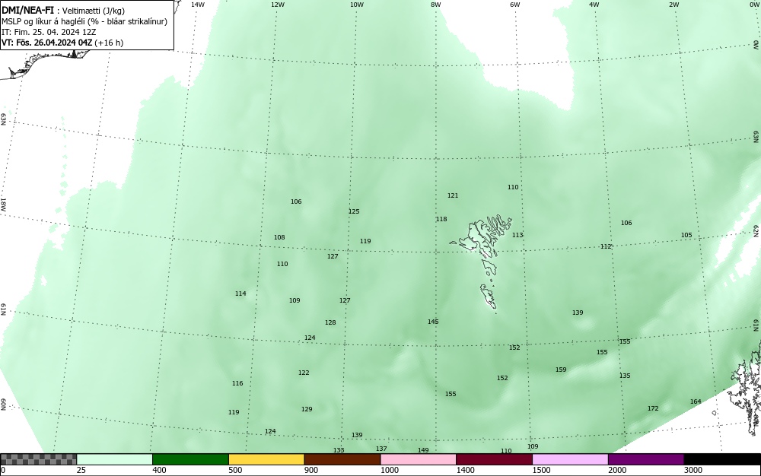Screen dimensions: 761x476
Task: Click the 12W longitude label
Action: coord(277,5)
